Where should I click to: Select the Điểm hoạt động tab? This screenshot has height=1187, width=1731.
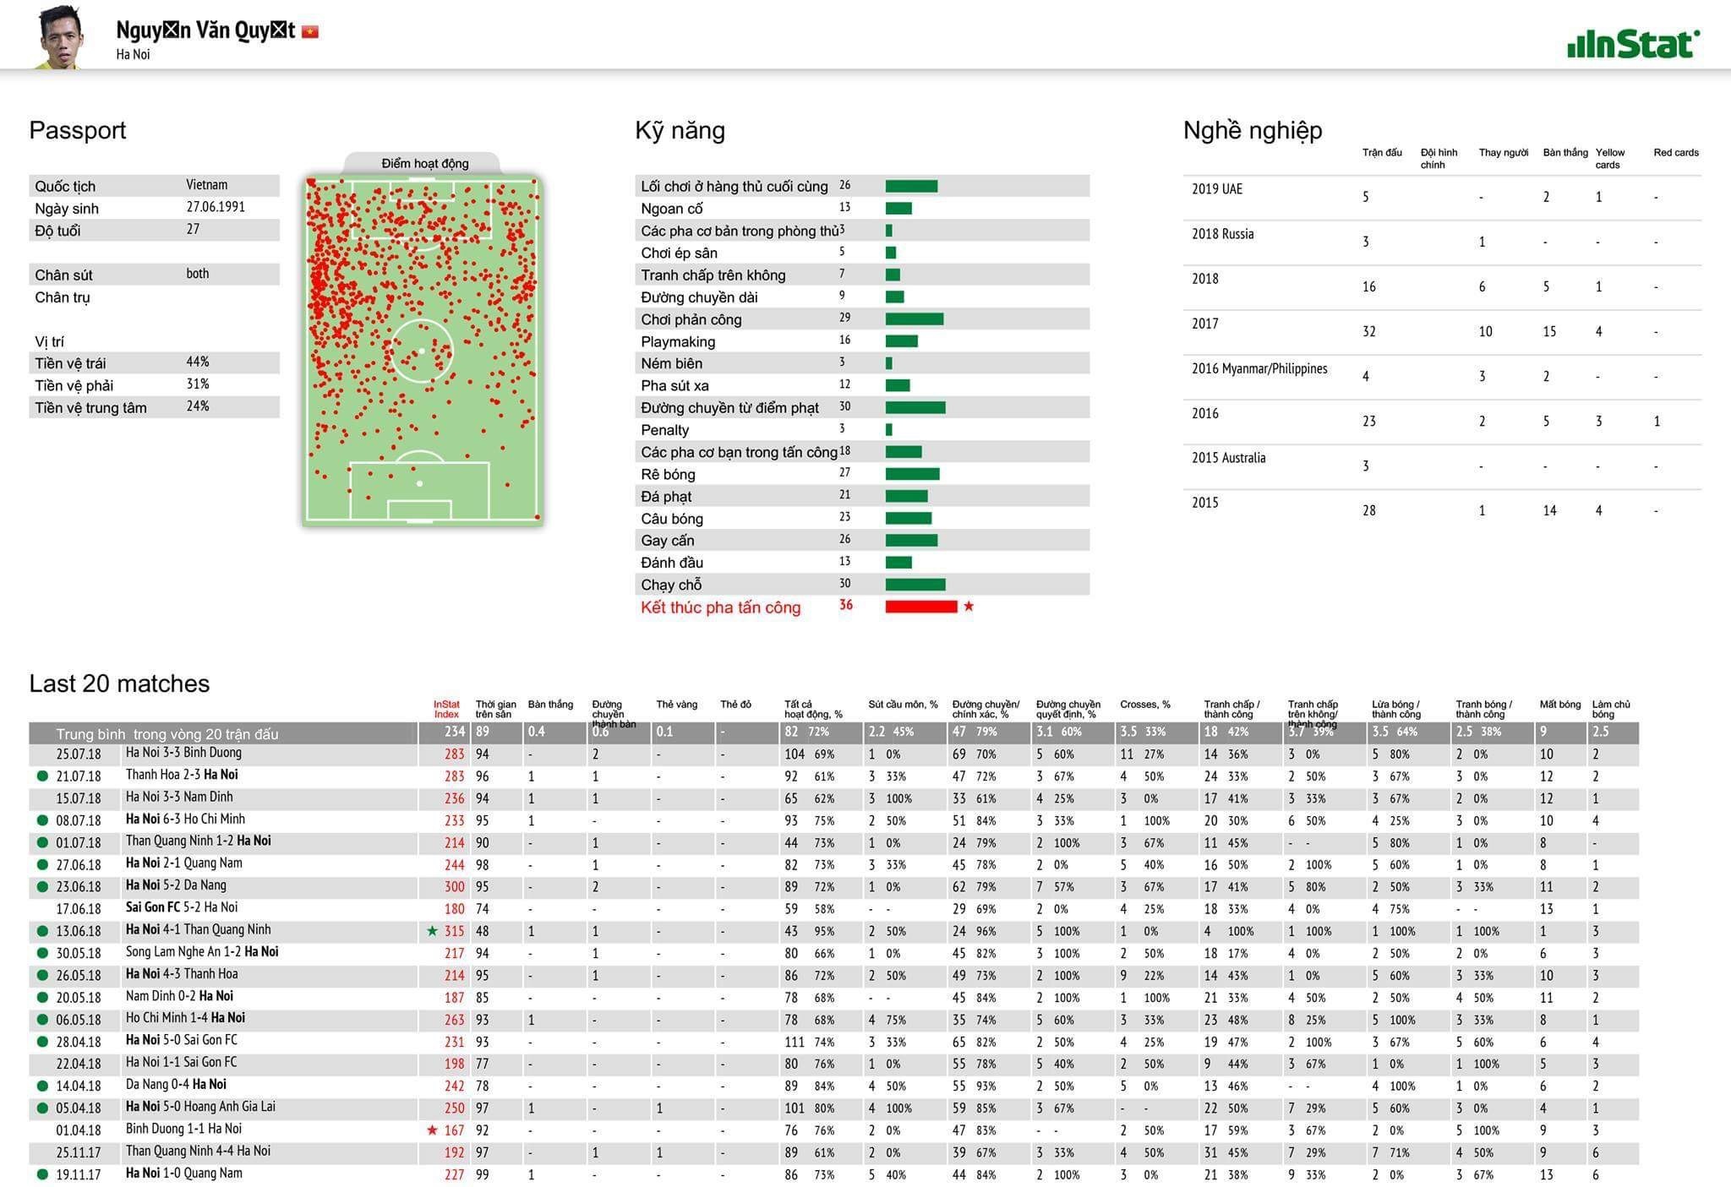pyautogui.click(x=424, y=164)
